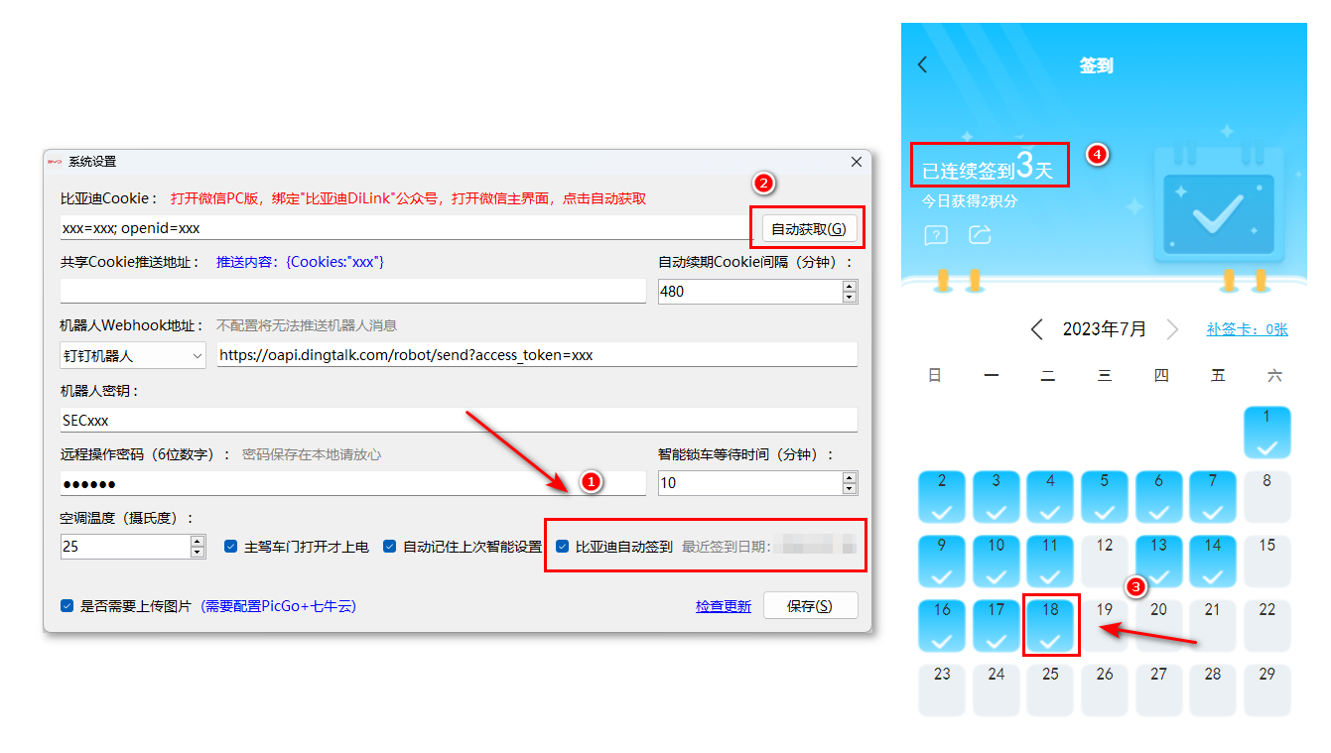Select July 8 on the calendar
Image resolution: width=1331 pixels, height=753 pixels.
(x=1266, y=496)
